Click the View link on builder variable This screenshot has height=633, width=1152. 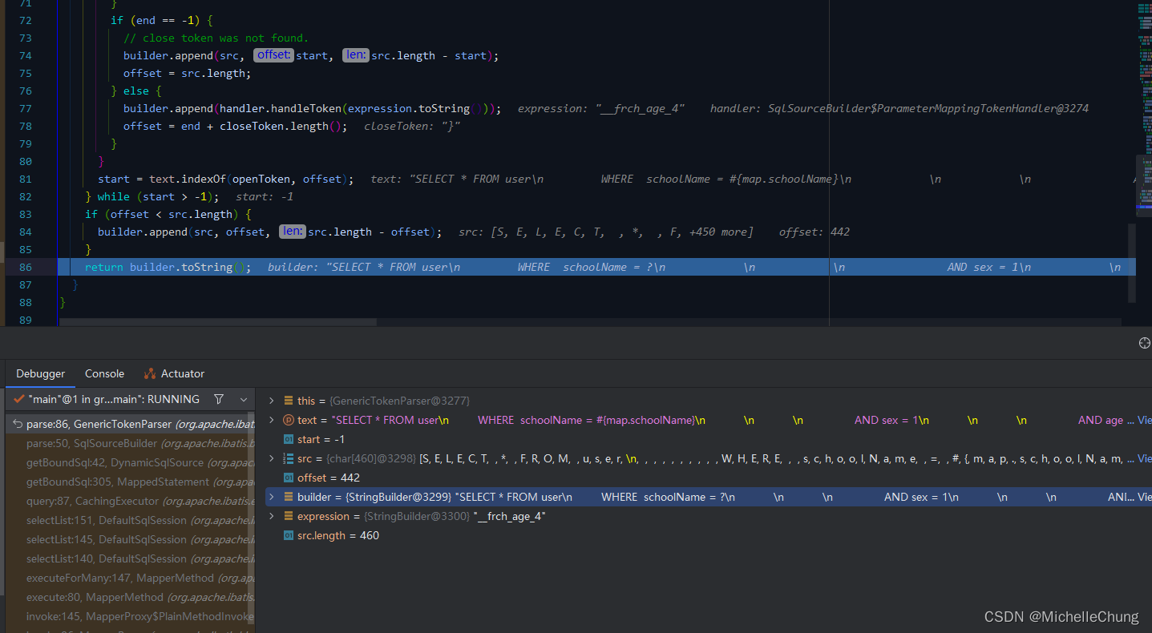[1145, 497]
